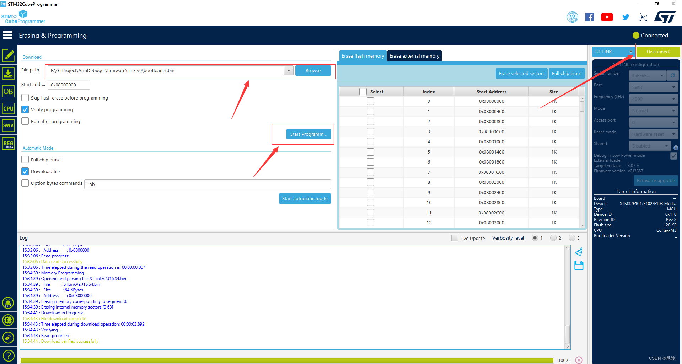
Task: Open the Reset mode dropdown
Action: coord(654,134)
